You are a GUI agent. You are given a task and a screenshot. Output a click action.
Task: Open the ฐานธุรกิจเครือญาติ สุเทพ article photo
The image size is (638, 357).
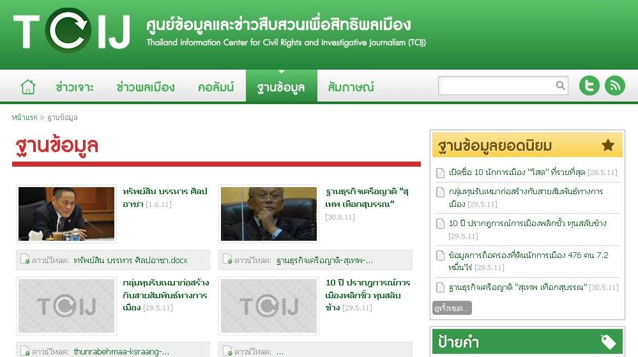[x=268, y=214]
